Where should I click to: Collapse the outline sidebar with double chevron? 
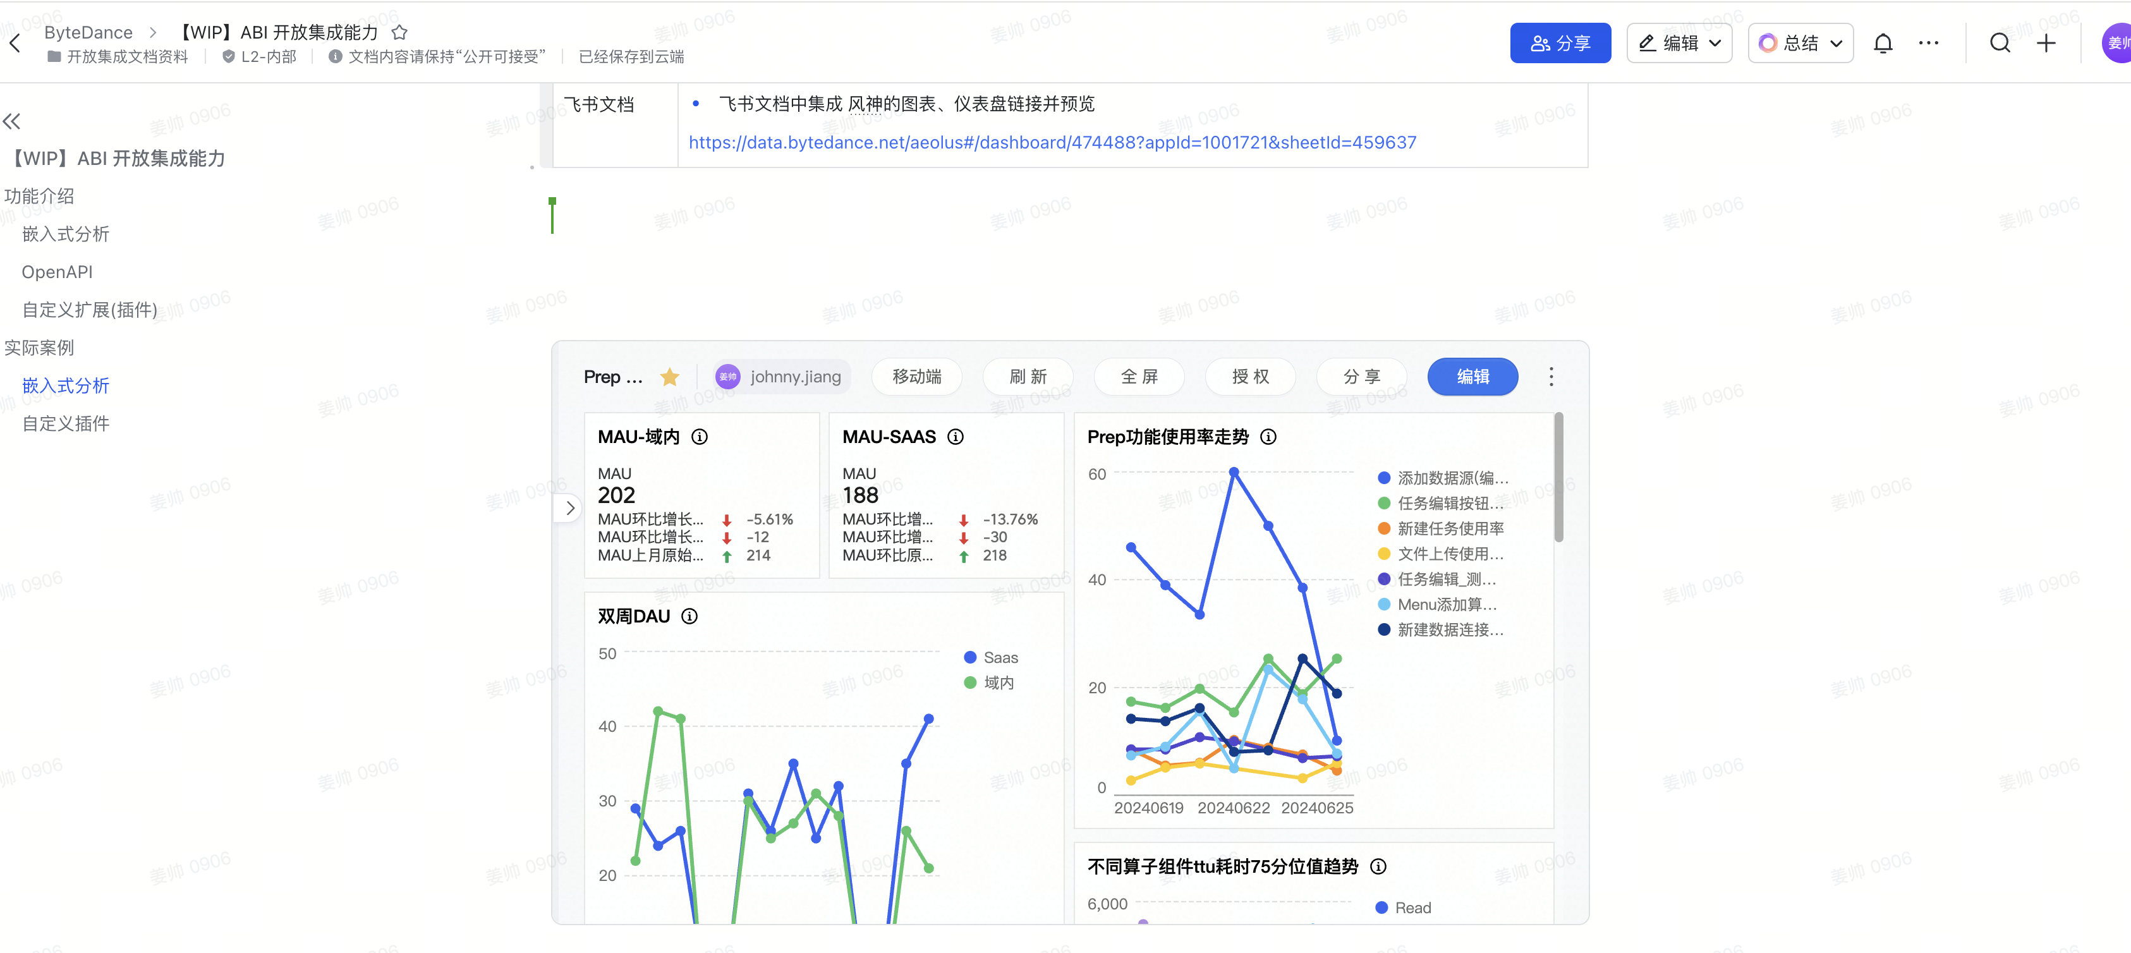(11, 121)
